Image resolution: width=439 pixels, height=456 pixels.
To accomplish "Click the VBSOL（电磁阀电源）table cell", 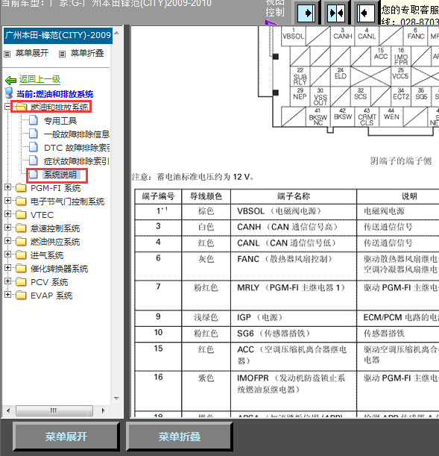I will pos(294,211).
